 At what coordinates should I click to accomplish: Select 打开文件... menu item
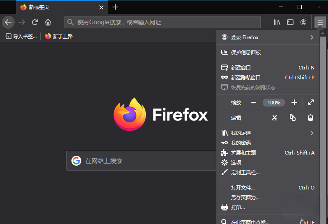[x=268, y=188]
